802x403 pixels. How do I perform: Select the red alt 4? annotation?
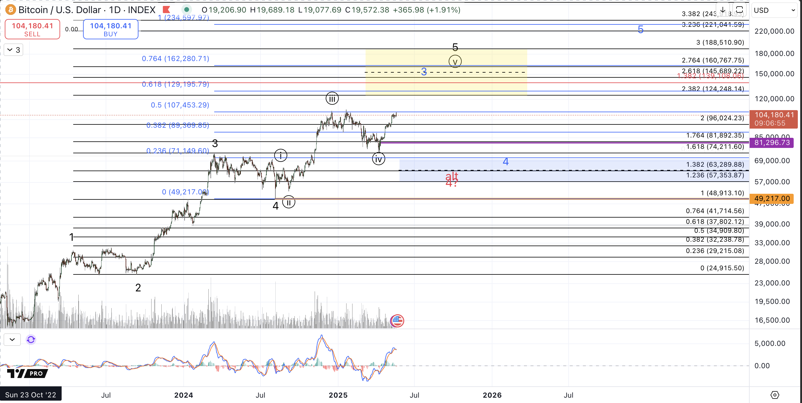(451, 179)
